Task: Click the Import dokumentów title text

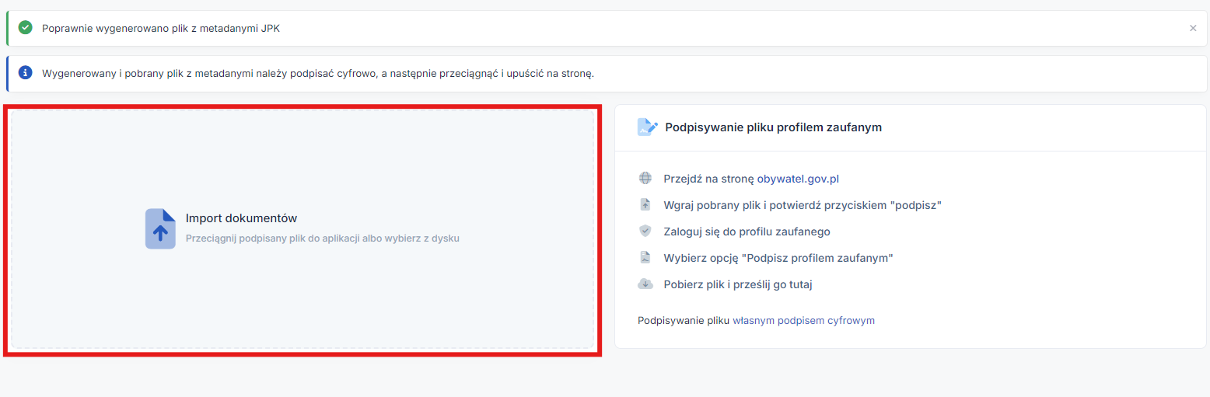Action: tap(241, 218)
